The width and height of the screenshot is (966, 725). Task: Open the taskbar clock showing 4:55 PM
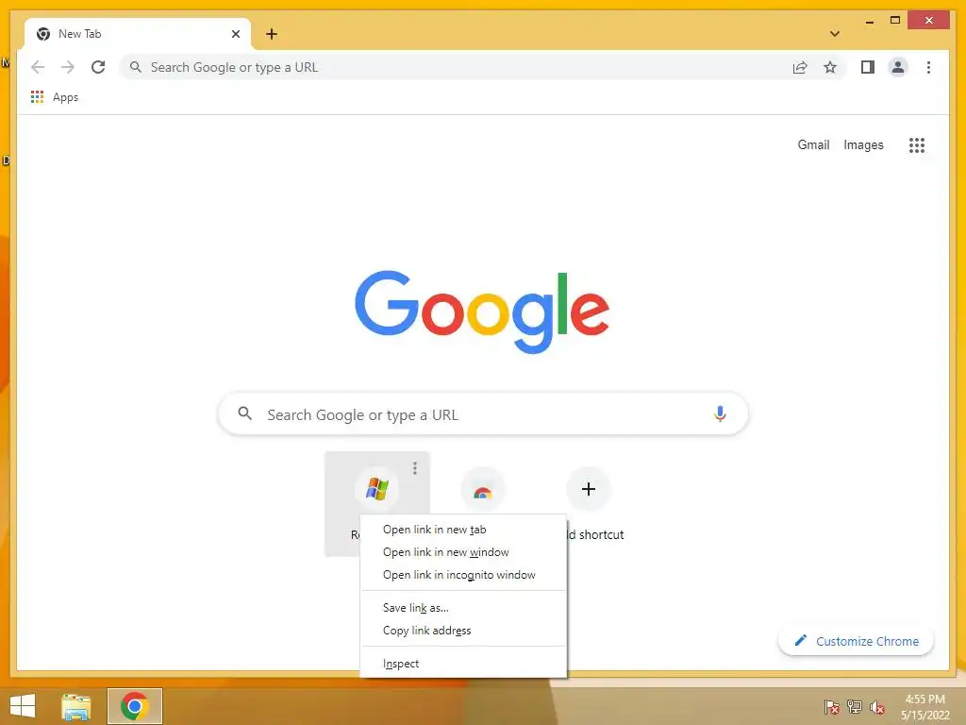pyautogui.click(x=924, y=707)
